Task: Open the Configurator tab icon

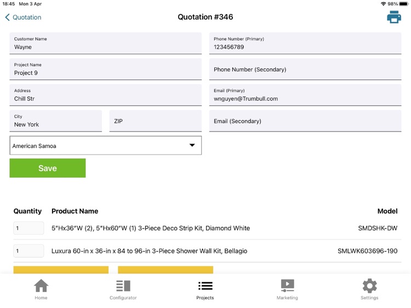Action: point(123,286)
